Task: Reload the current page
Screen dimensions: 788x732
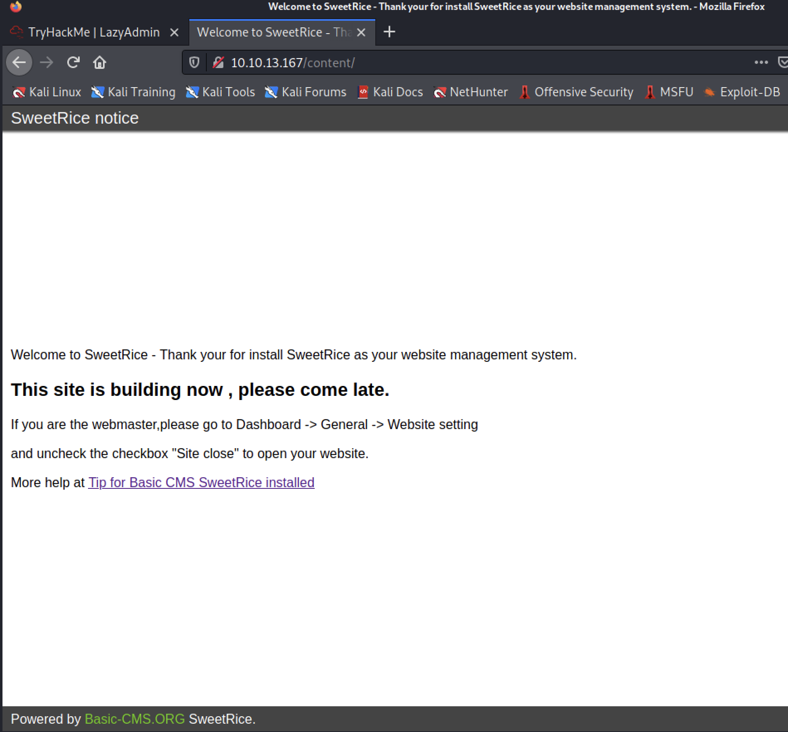Action: [x=73, y=63]
